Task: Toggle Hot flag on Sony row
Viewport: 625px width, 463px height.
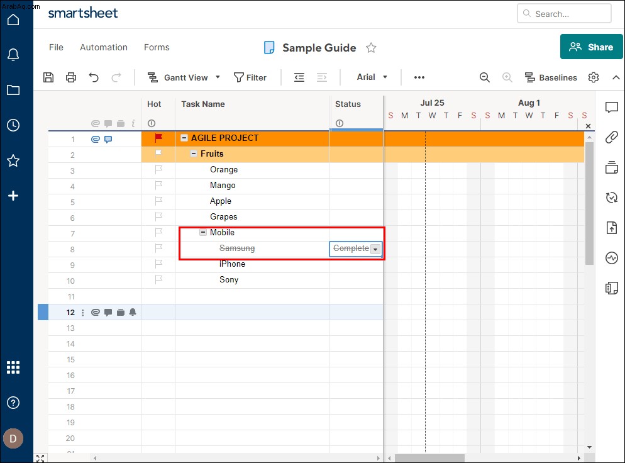Action: click(158, 279)
